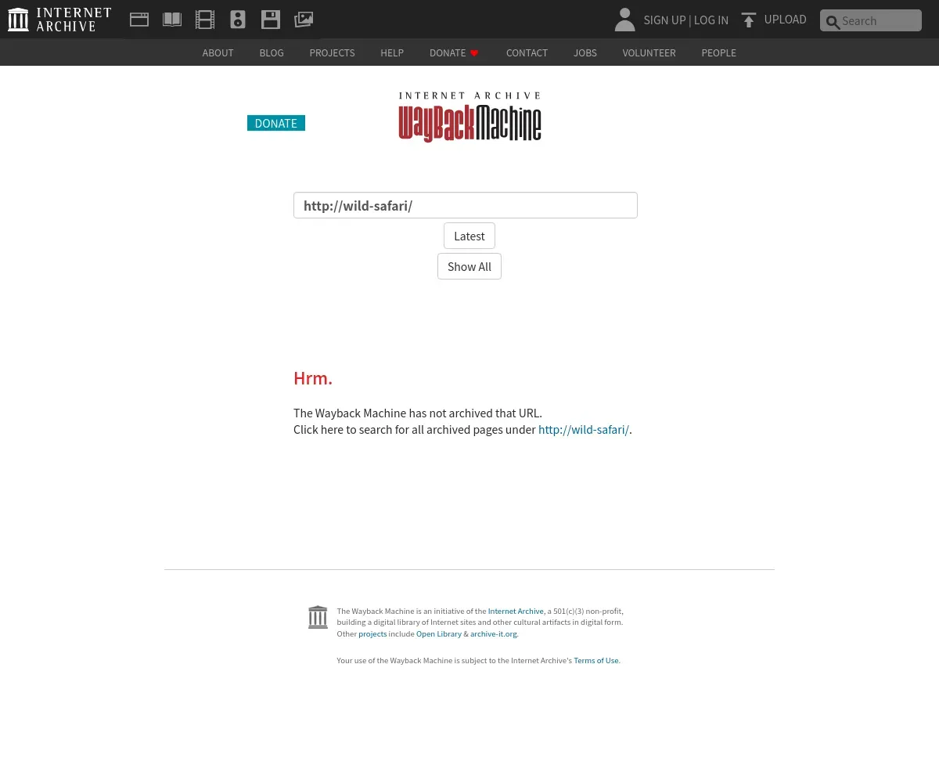The image size is (939, 783).
Task: Open the PEOPLE menu item
Action: pyautogui.click(x=718, y=52)
